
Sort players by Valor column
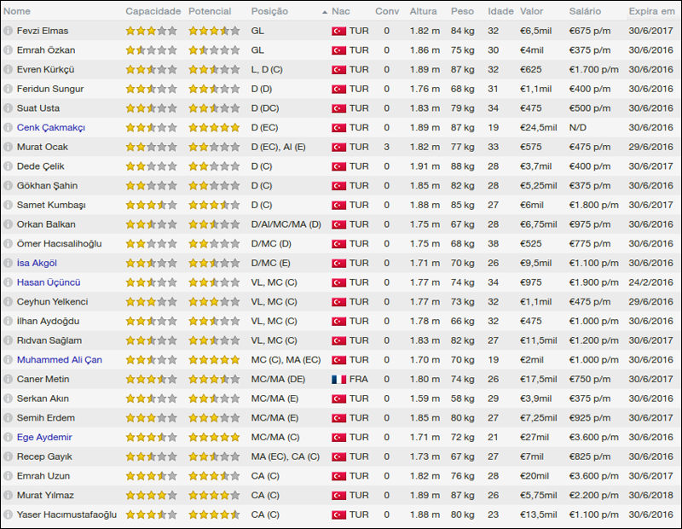click(x=530, y=11)
